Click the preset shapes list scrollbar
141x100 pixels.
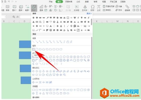coord(92,68)
